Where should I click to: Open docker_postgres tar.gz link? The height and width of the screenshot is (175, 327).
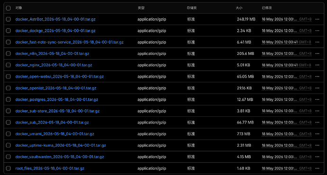tap(57, 99)
